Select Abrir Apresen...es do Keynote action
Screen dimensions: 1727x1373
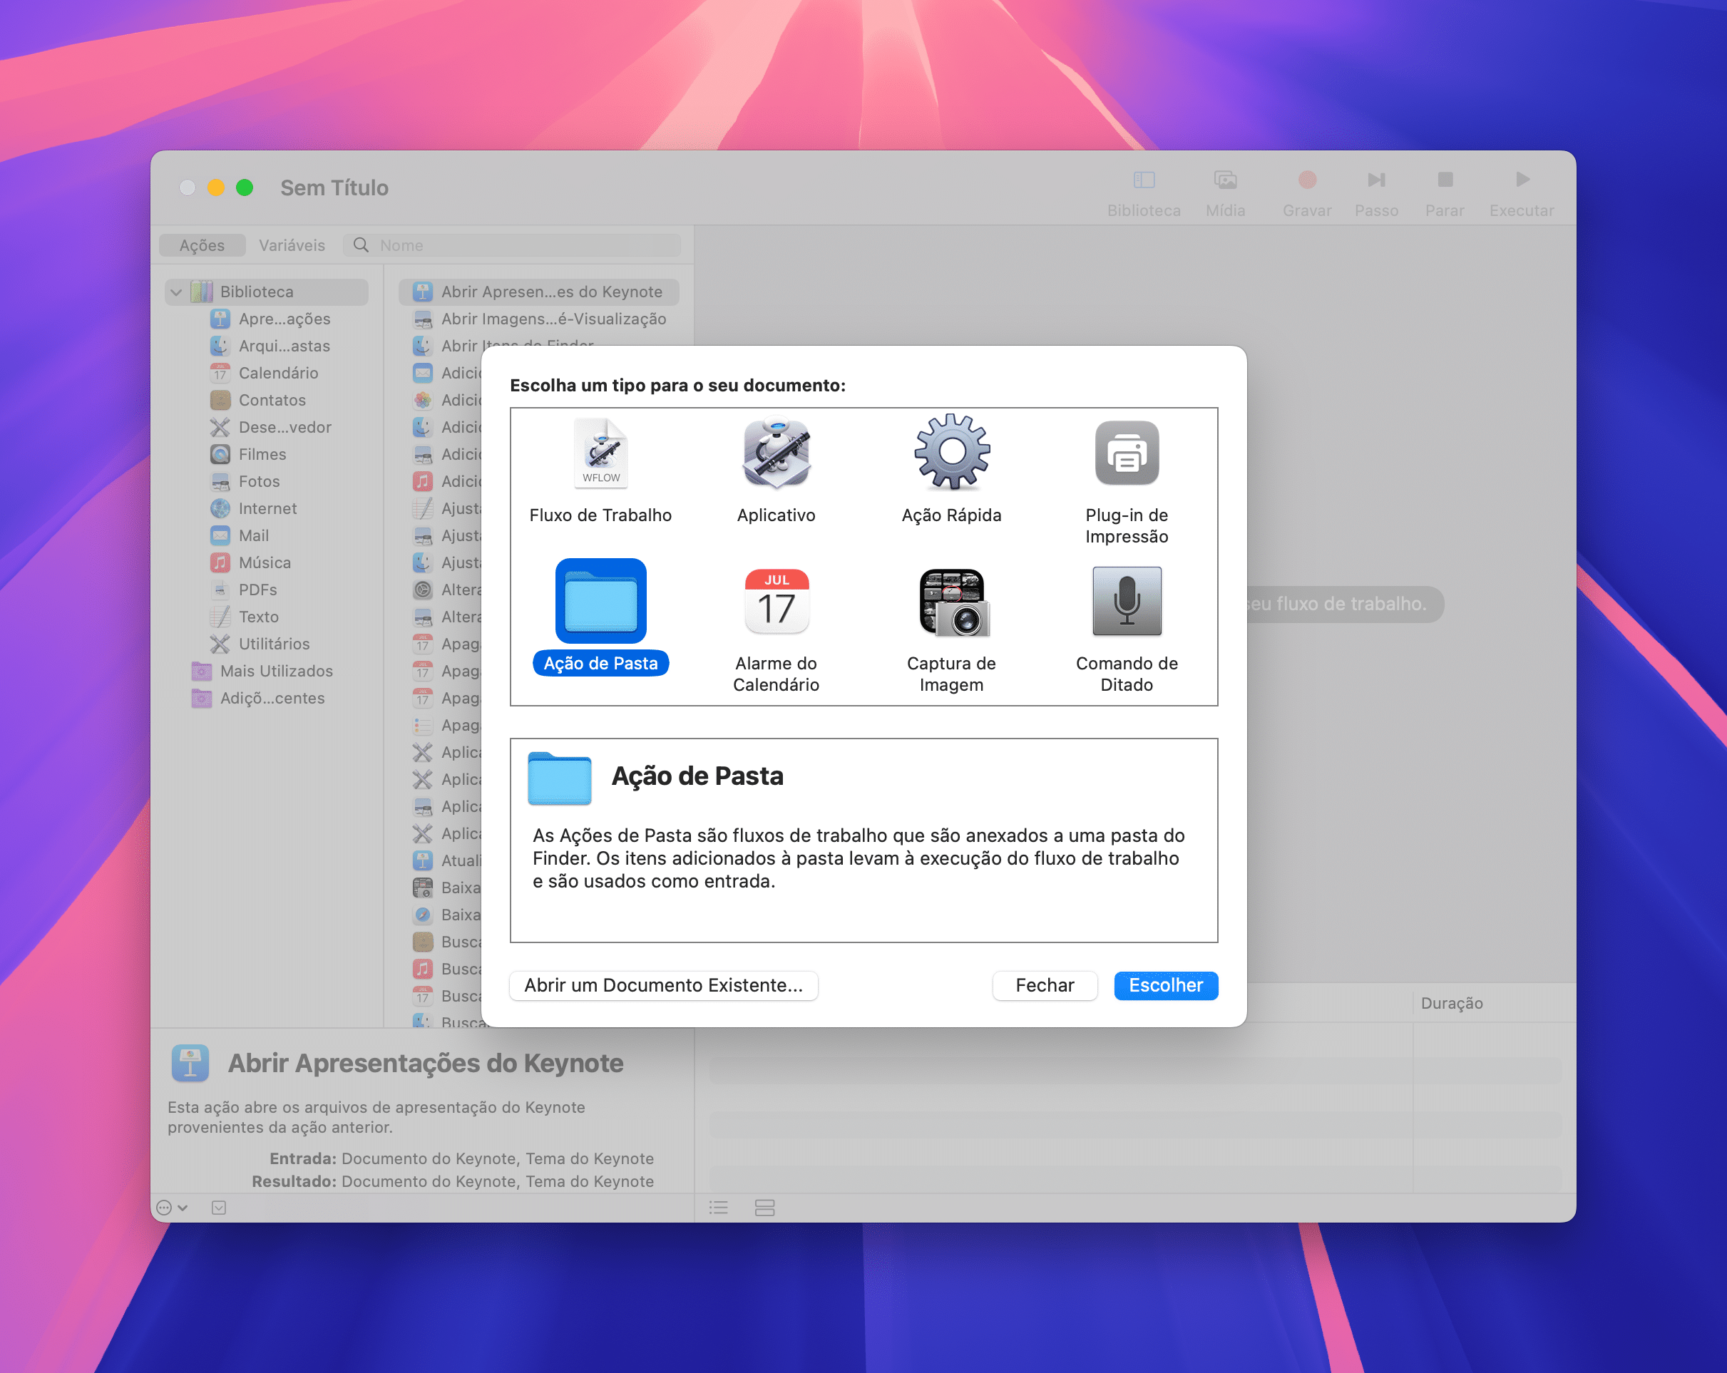coord(538,292)
